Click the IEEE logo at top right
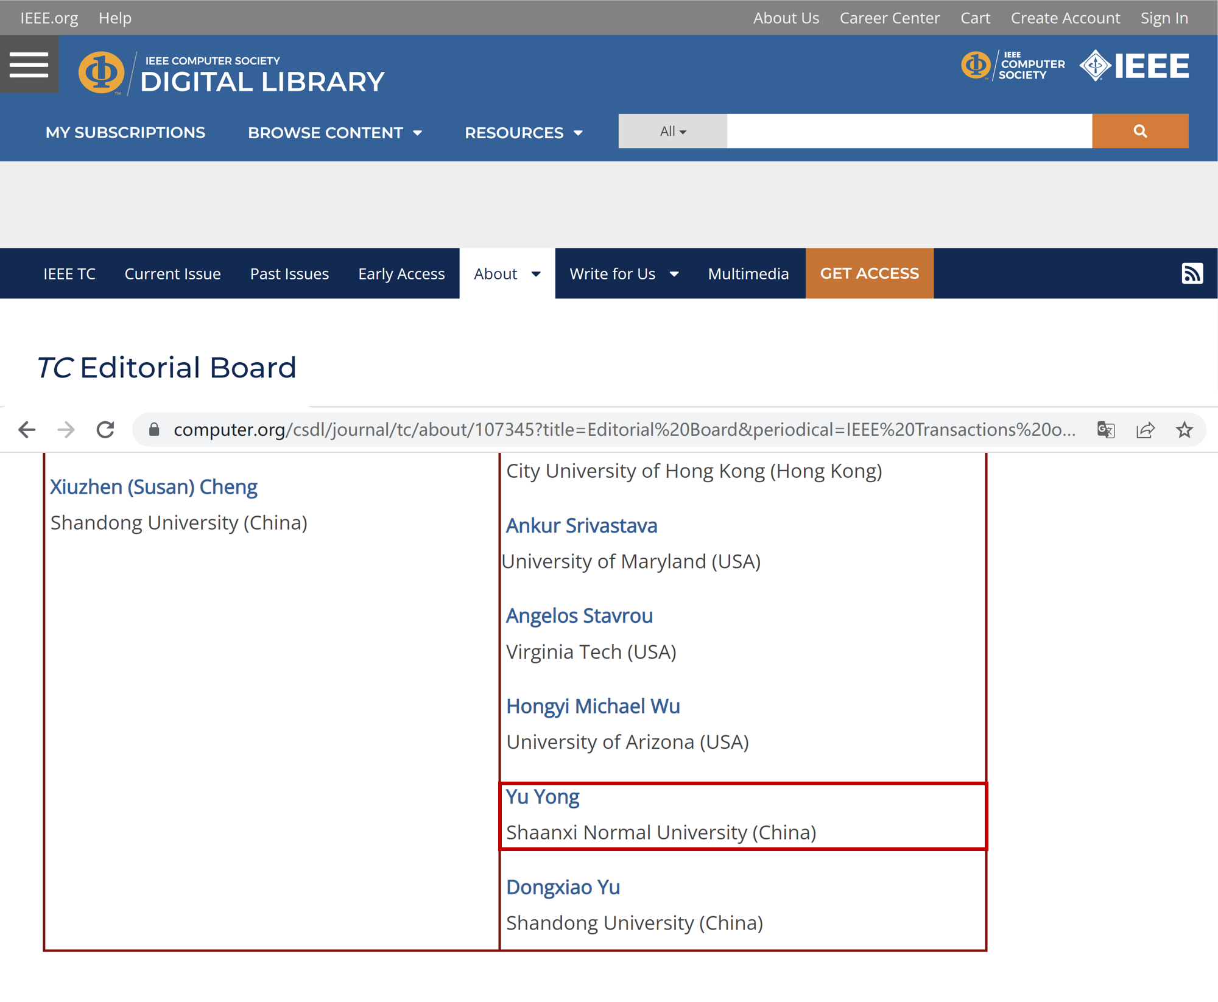The height and width of the screenshot is (1002, 1218). click(1134, 66)
